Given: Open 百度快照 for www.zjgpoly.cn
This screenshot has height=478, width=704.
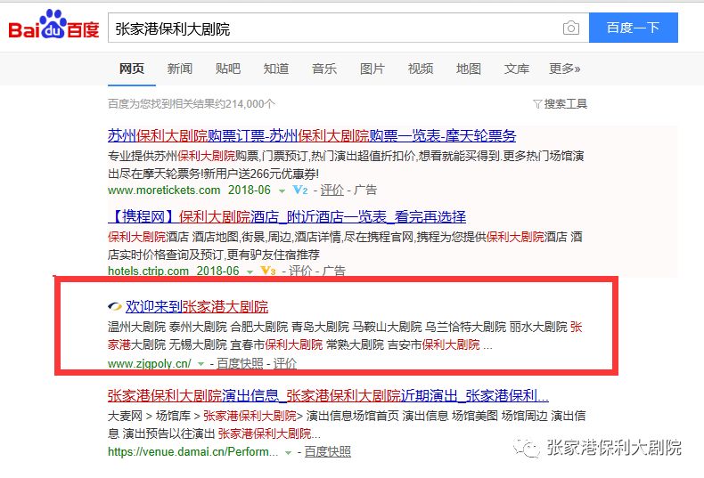Looking at the screenshot, I should [240, 363].
